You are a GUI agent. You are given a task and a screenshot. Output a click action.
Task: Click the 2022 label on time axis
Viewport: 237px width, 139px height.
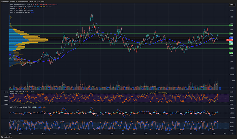pyautogui.click(x=112, y=134)
